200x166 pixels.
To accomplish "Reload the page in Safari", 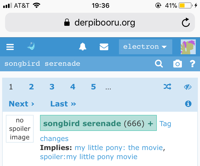I will 186,22.
